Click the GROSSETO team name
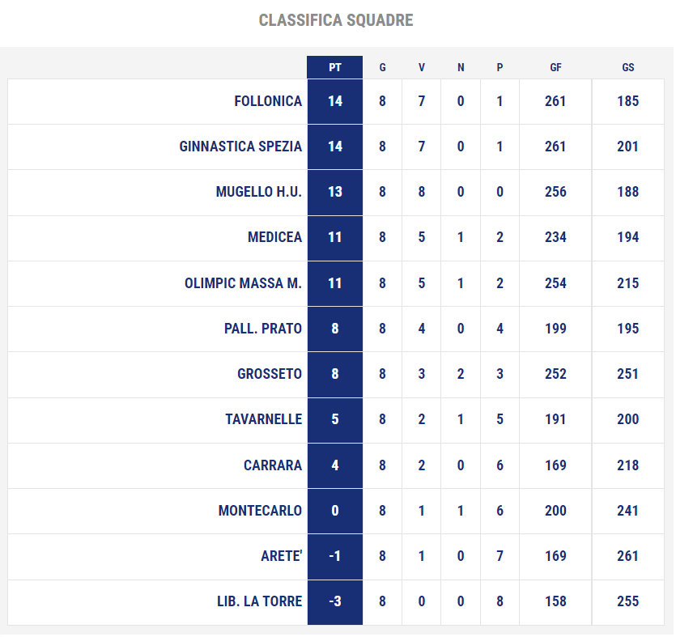This screenshot has width=676, height=637. pyautogui.click(x=270, y=374)
